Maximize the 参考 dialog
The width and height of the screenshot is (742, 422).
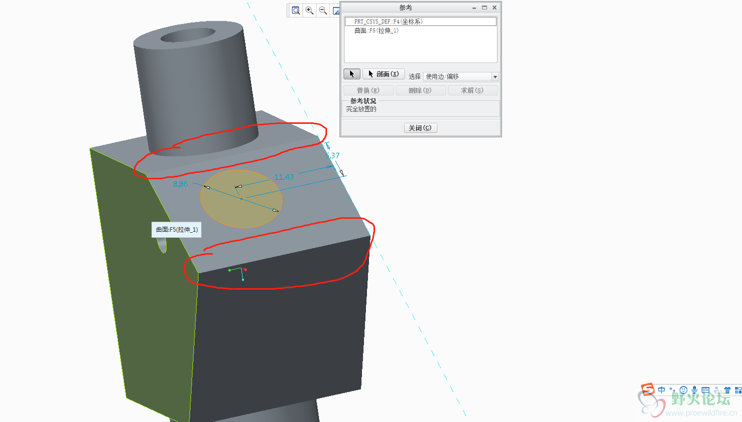click(x=484, y=7)
